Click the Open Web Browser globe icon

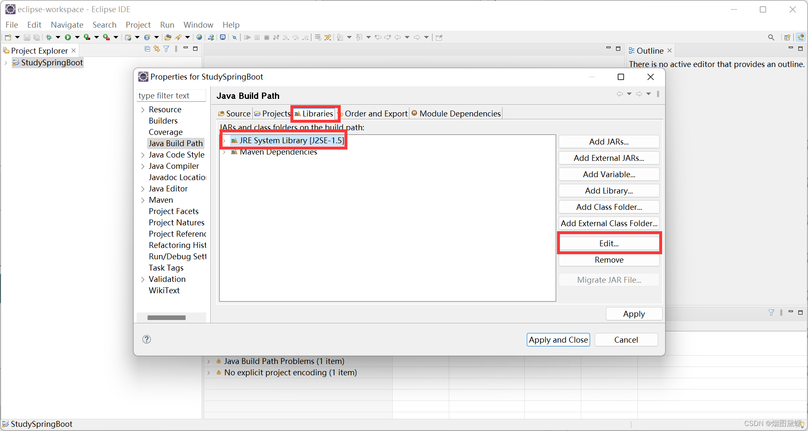tap(199, 37)
